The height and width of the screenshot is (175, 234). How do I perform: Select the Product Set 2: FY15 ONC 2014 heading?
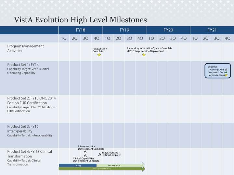pos(32,100)
